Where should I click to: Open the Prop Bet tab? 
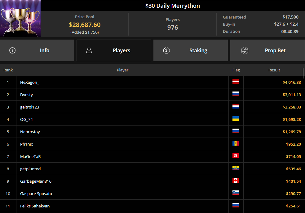267,50
